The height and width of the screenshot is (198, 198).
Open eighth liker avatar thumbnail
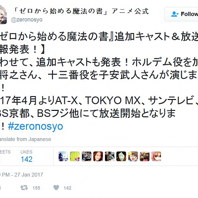pyautogui.click(x=145, y=156)
